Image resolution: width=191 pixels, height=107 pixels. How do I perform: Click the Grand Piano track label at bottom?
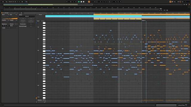[181, 105]
